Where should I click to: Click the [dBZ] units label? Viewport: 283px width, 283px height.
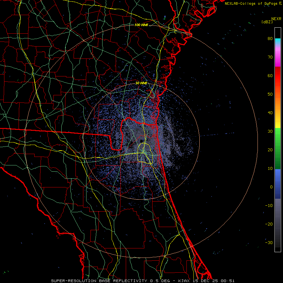click(x=267, y=22)
